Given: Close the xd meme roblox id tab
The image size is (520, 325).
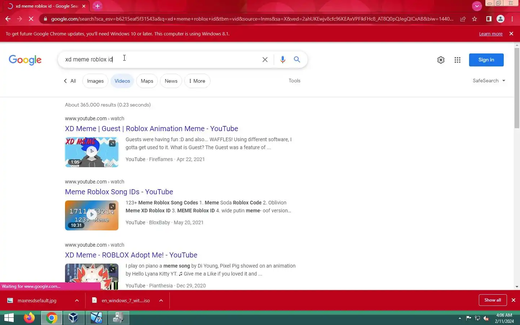Looking at the screenshot, I should click(x=84, y=6).
